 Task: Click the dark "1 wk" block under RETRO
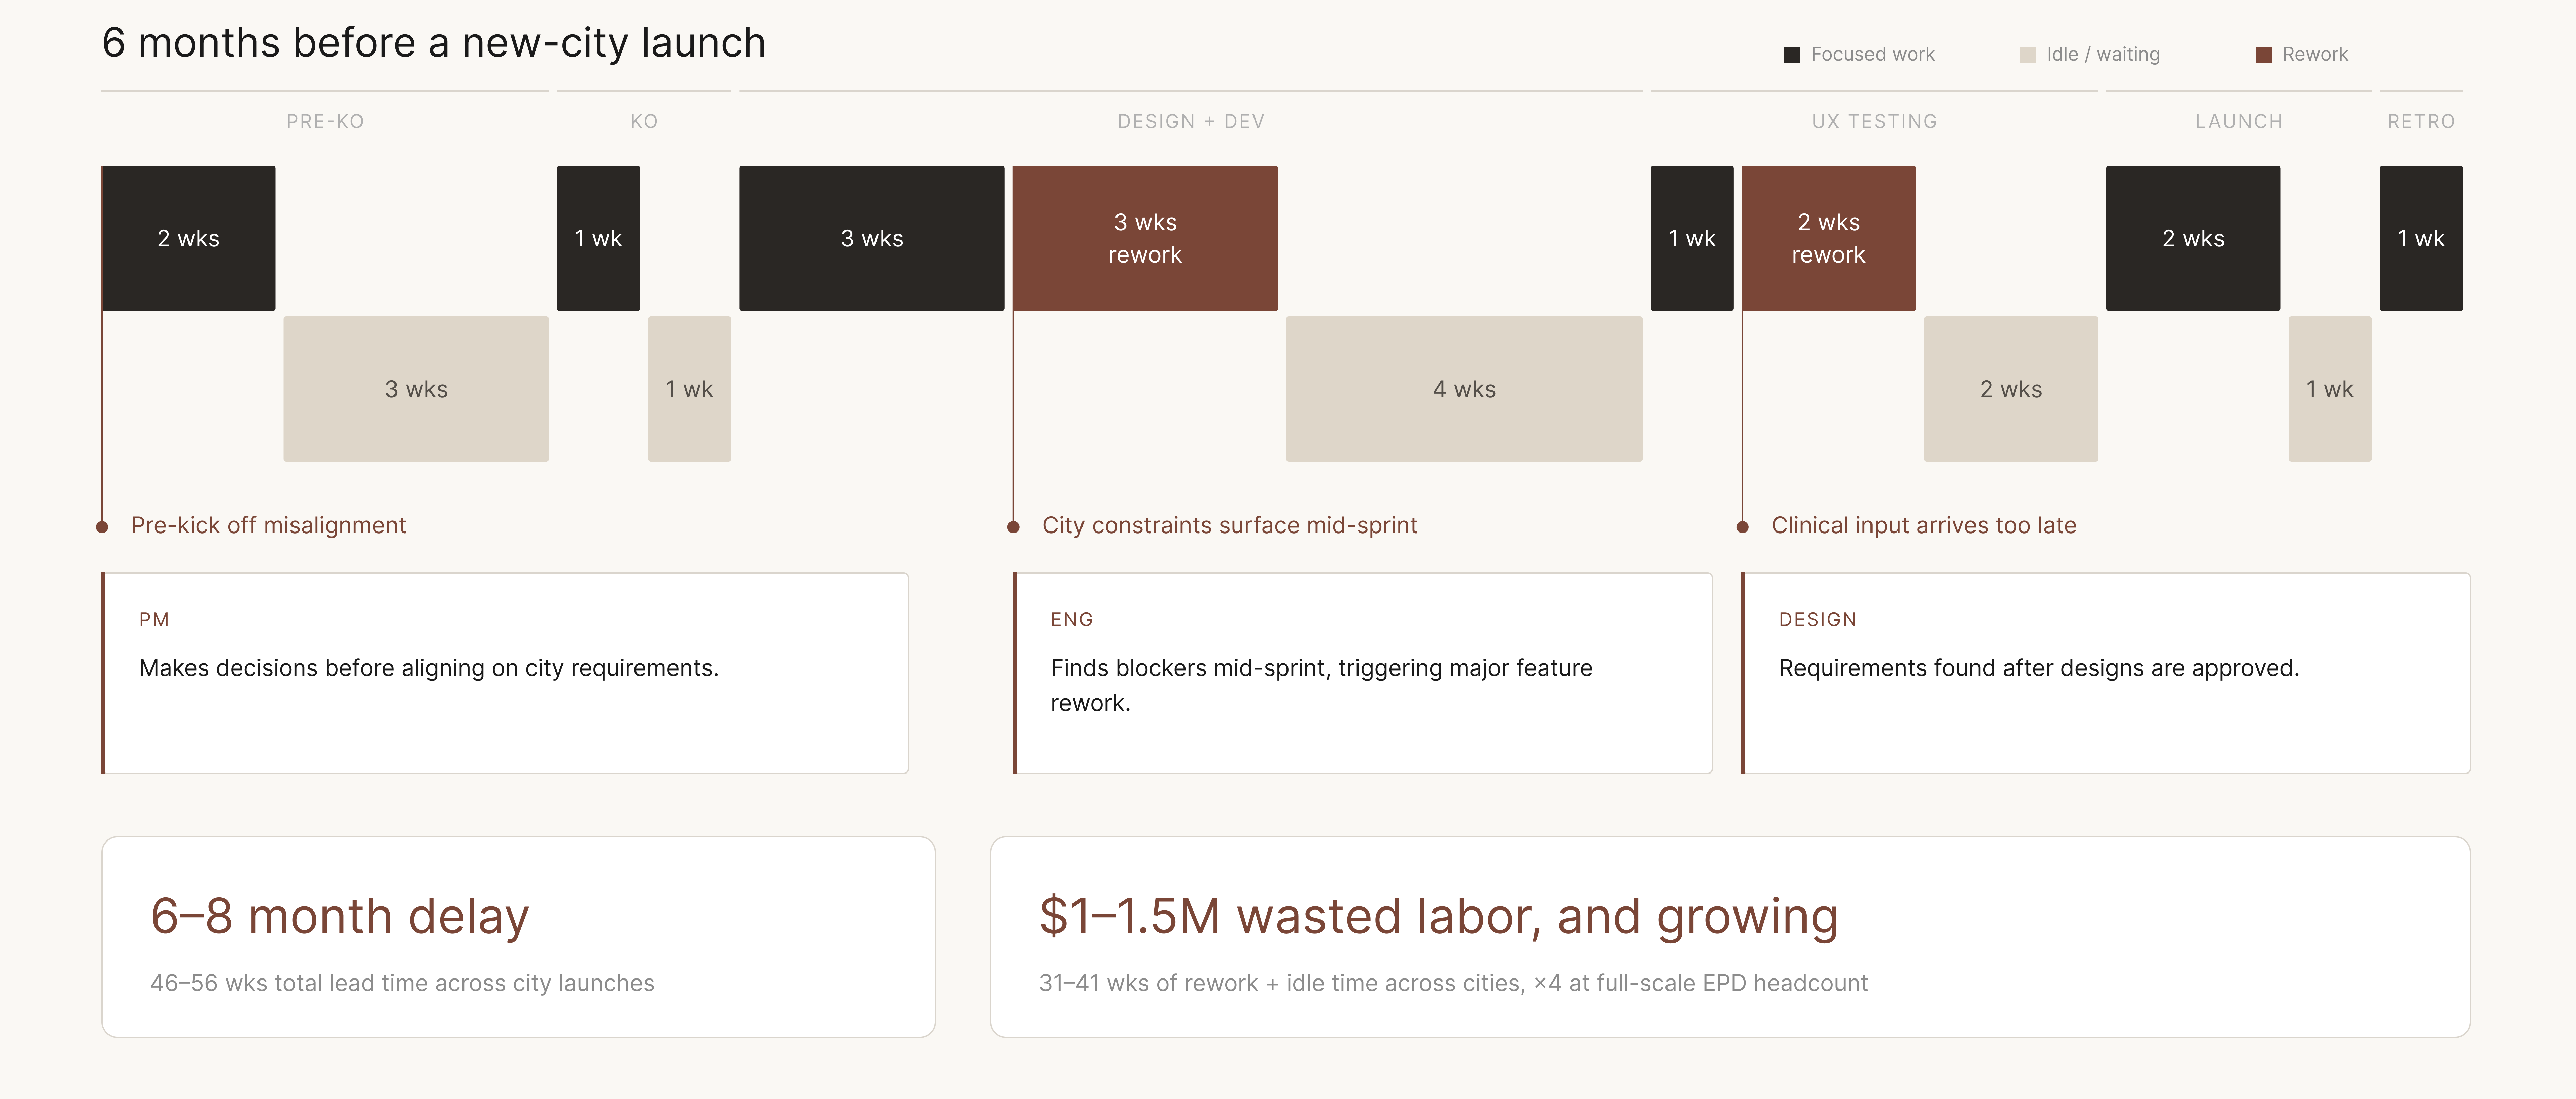pos(2421,238)
